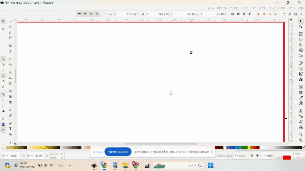Click the Import file icon
The height and width of the screenshot is (171, 305).
10,46
